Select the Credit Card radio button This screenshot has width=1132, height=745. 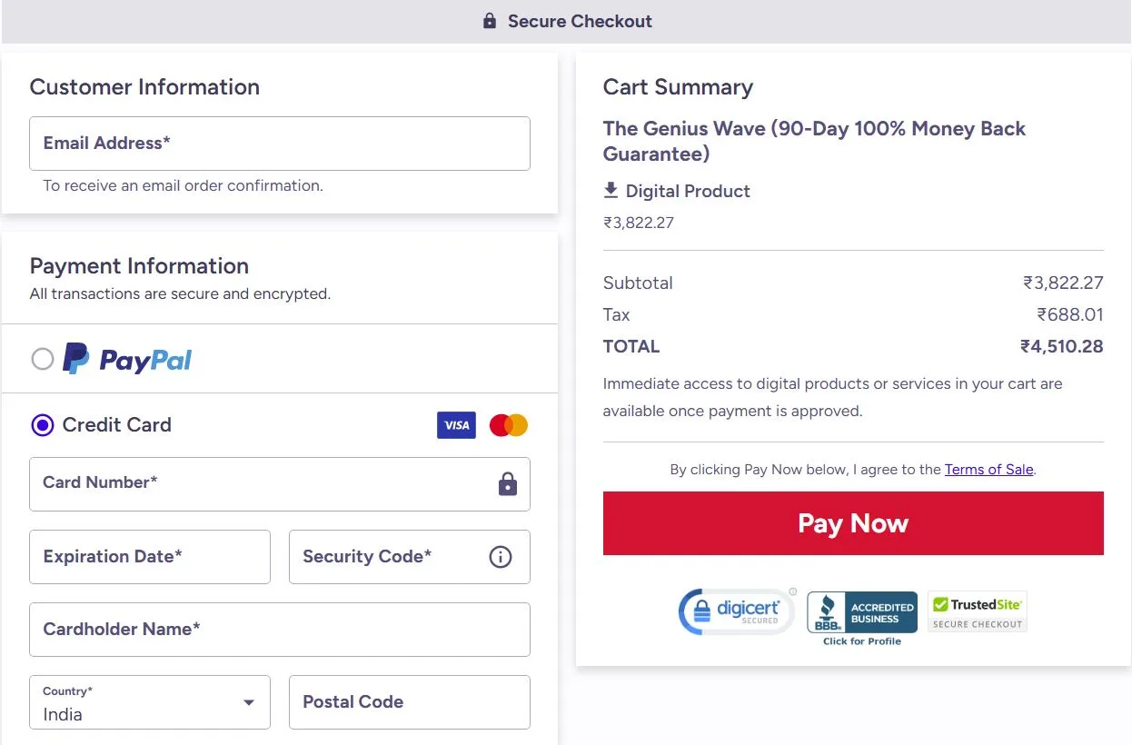(x=43, y=425)
